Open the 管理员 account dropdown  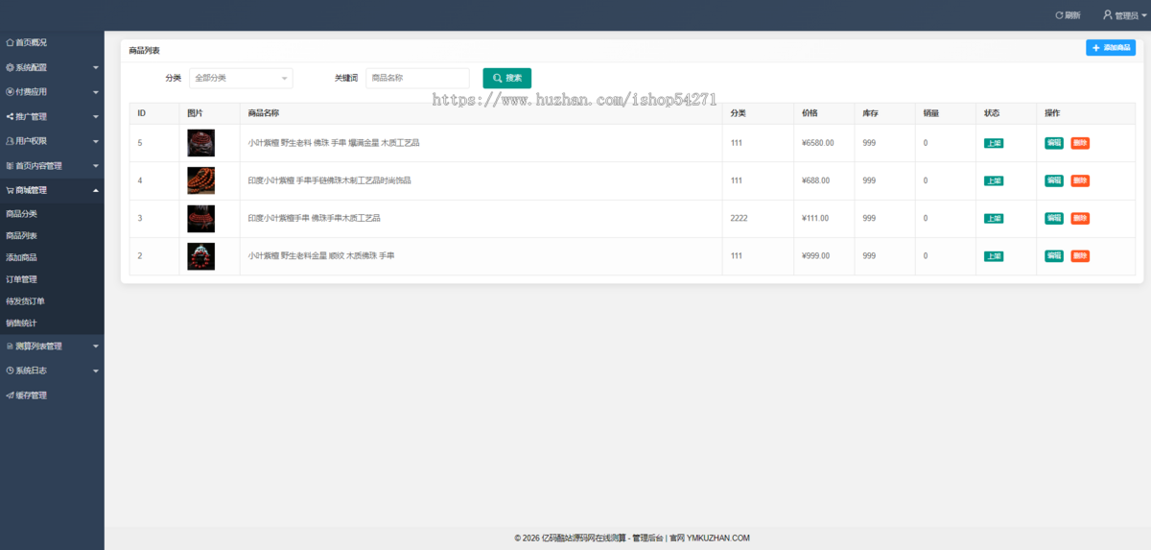click(x=1125, y=15)
